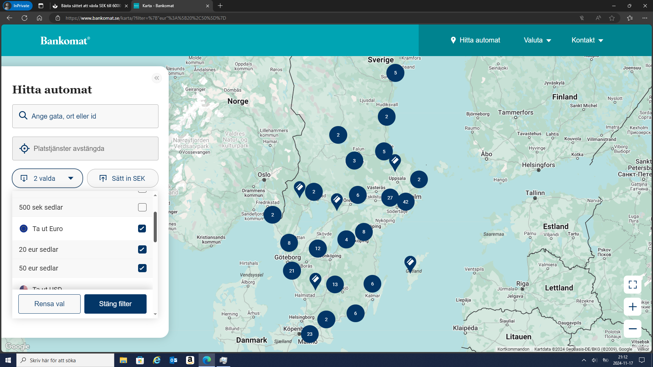Viewport: 653px width, 367px height.
Task: Click the Platstjänster avstängda location button
Action: (85, 148)
